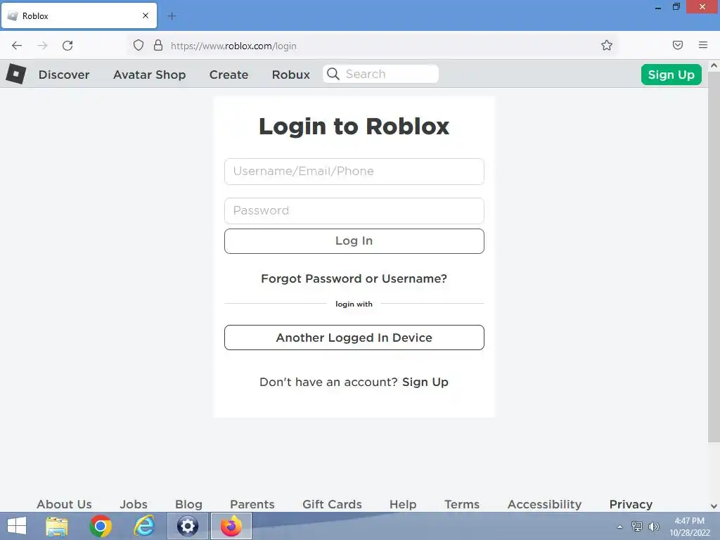Select the Roblox browser tab
The height and width of the screenshot is (540, 720).
tap(79, 15)
